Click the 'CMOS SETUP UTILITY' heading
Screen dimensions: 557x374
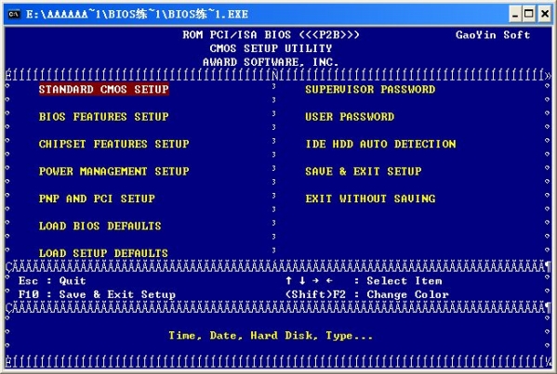click(271, 48)
